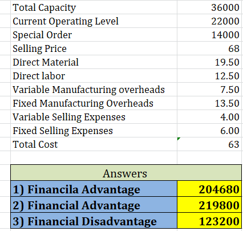The image size is (243, 231).
Task: Select the yellow cell showing 204680
Action: 209,189
